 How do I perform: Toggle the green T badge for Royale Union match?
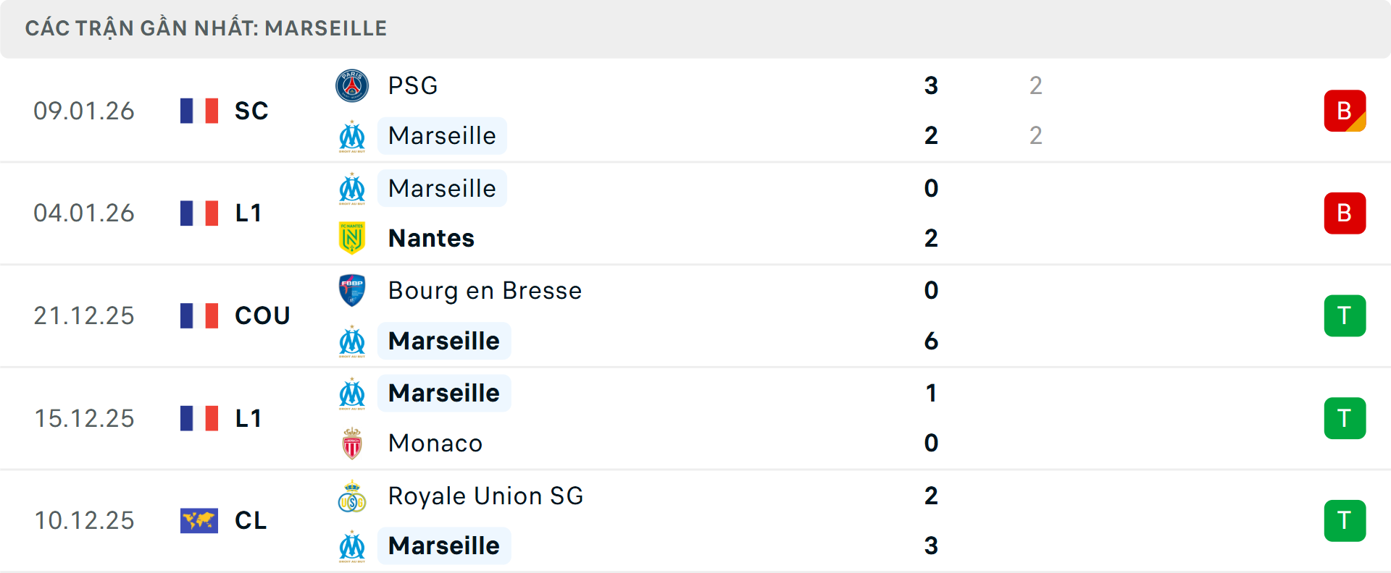coord(1345,520)
